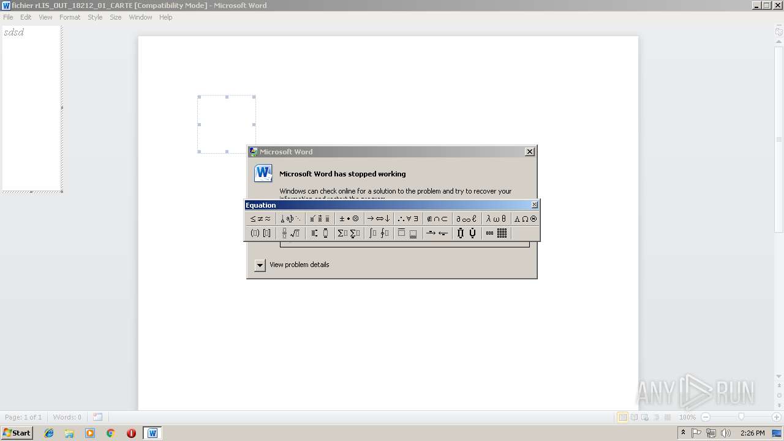This screenshot has width=784, height=441.
Task: Click the zoom slider handle
Action: click(741, 417)
